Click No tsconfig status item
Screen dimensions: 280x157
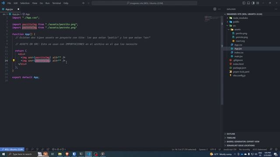(x=245, y=150)
